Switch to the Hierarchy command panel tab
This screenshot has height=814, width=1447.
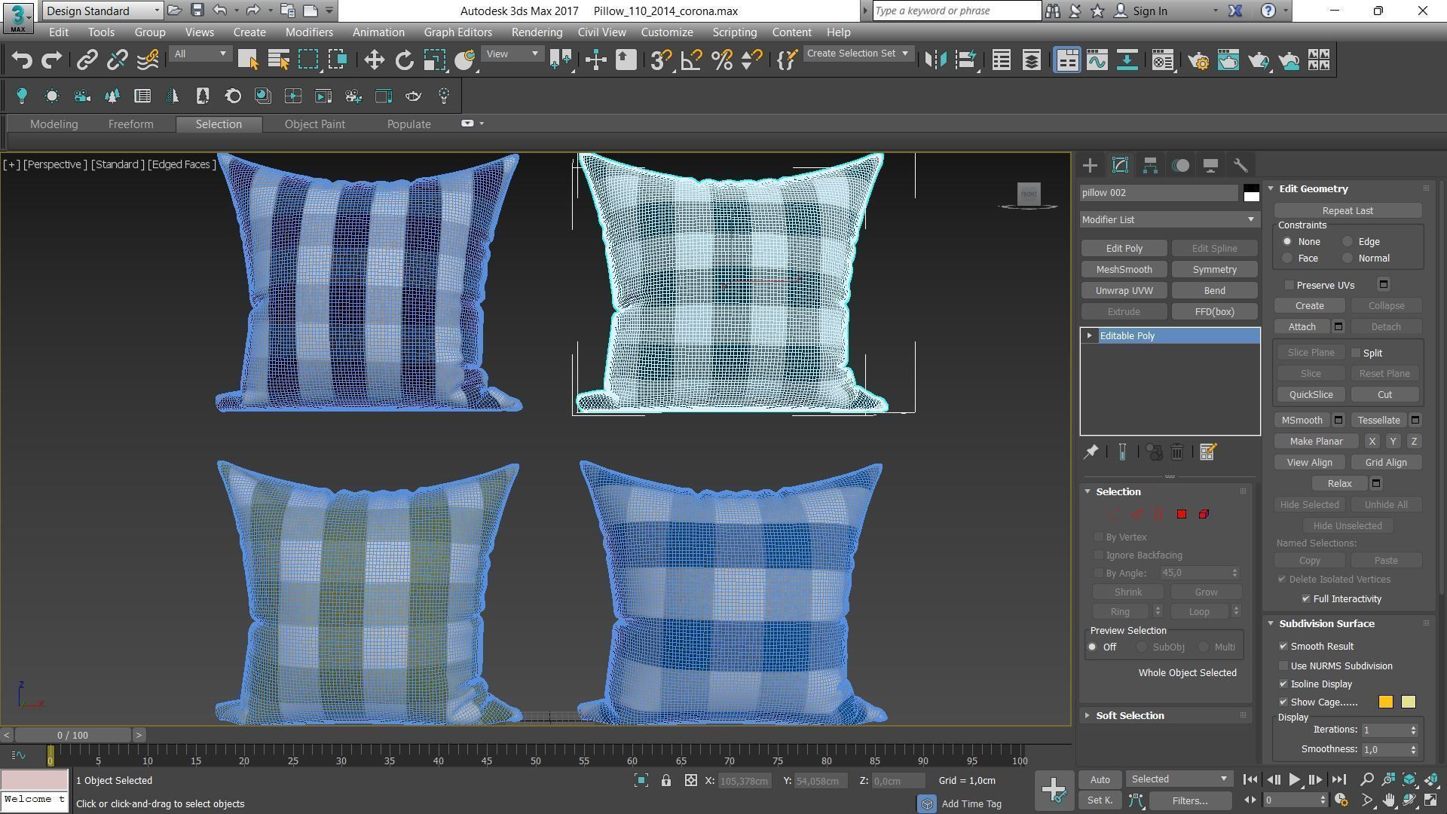click(x=1150, y=165)
